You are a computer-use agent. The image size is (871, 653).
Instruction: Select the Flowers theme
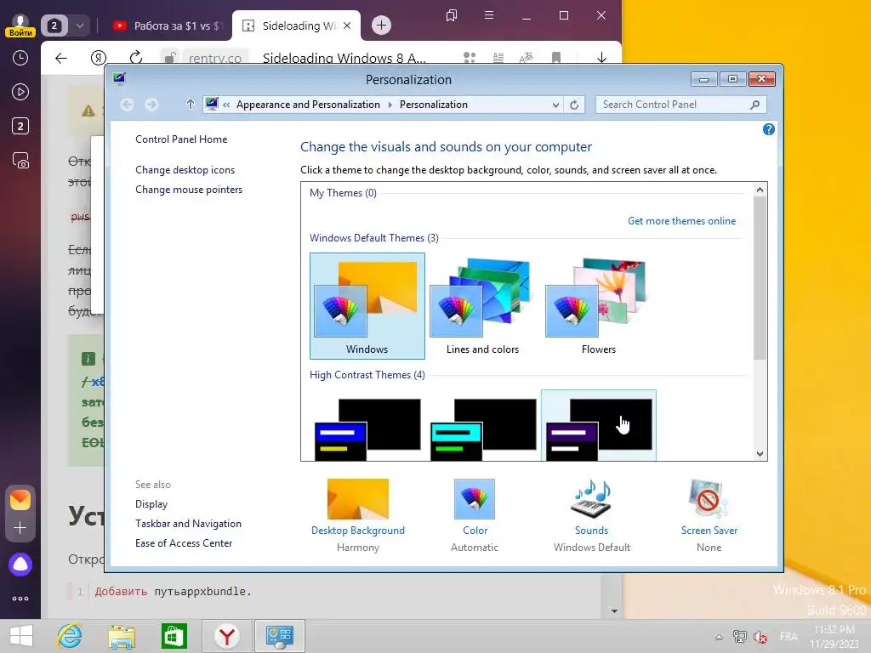click(x=599, y=305)
